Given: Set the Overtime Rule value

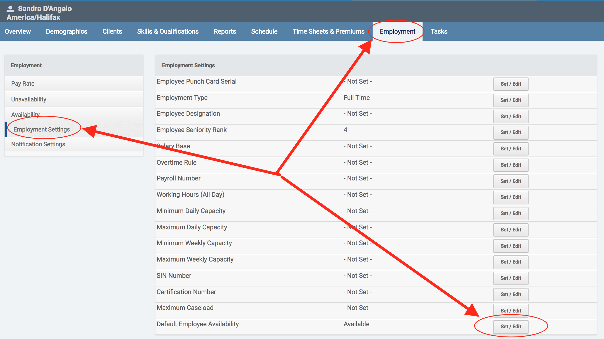Looking at the screenshot, I should pyautogui.click(x=511, y=165).
